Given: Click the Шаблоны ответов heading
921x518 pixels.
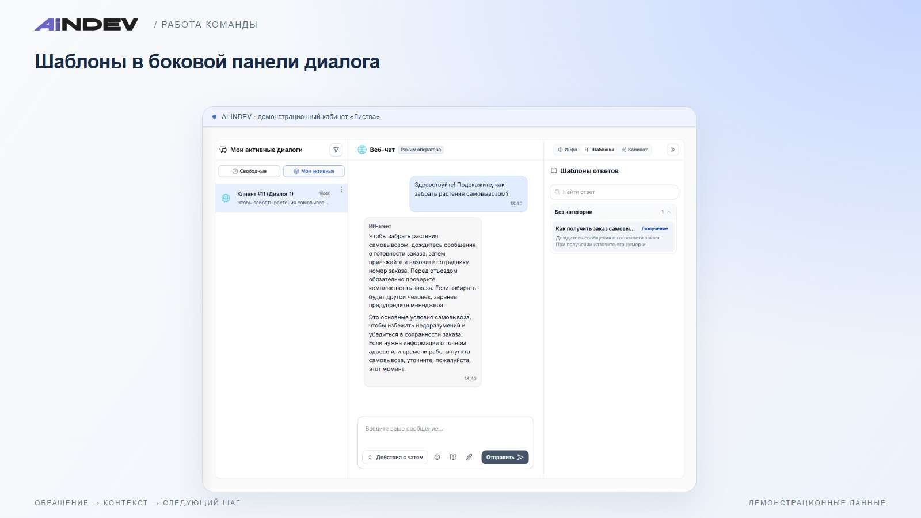Looking at the screenshot, I should [x=589, y=171].
